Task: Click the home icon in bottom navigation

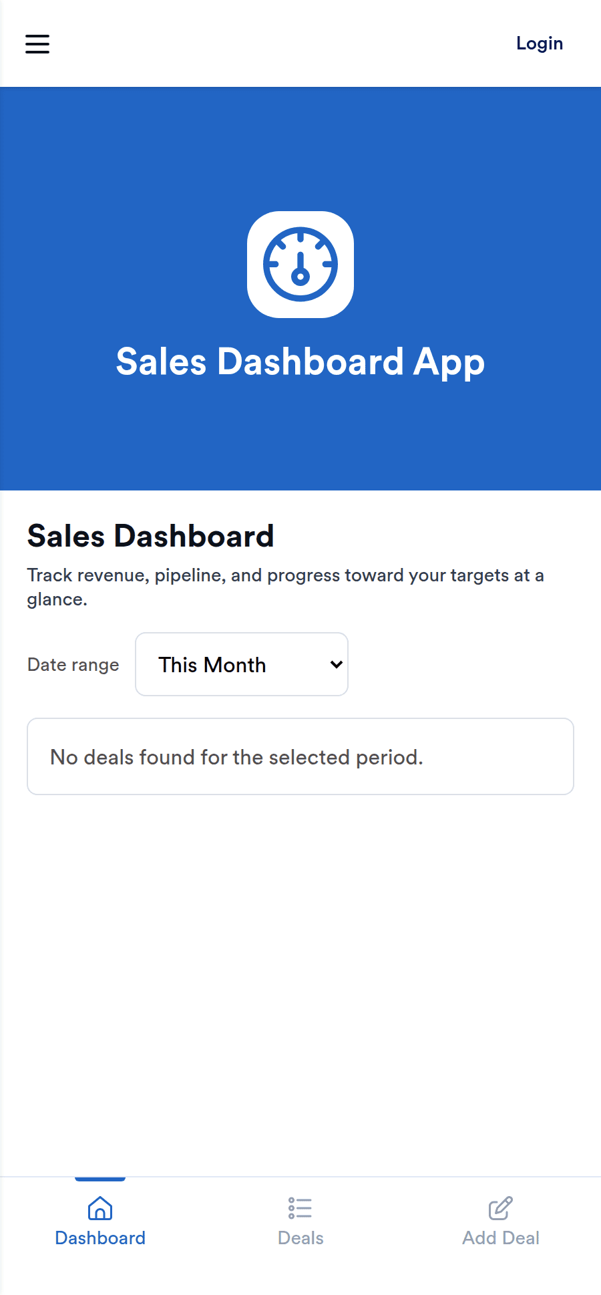Action: pos(100,1208)
